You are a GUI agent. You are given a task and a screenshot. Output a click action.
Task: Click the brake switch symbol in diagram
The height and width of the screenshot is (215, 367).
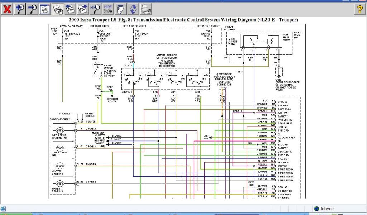(97, 71)
